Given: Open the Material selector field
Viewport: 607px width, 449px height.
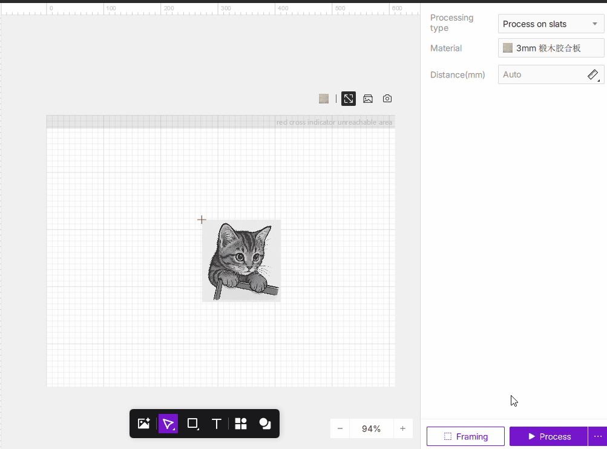Looking at the screenshot, I should tap(551, 48).
